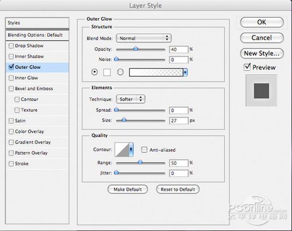Click the Jitter value field
Viewport: 292px width, 231px height.
tap(179, 173)
